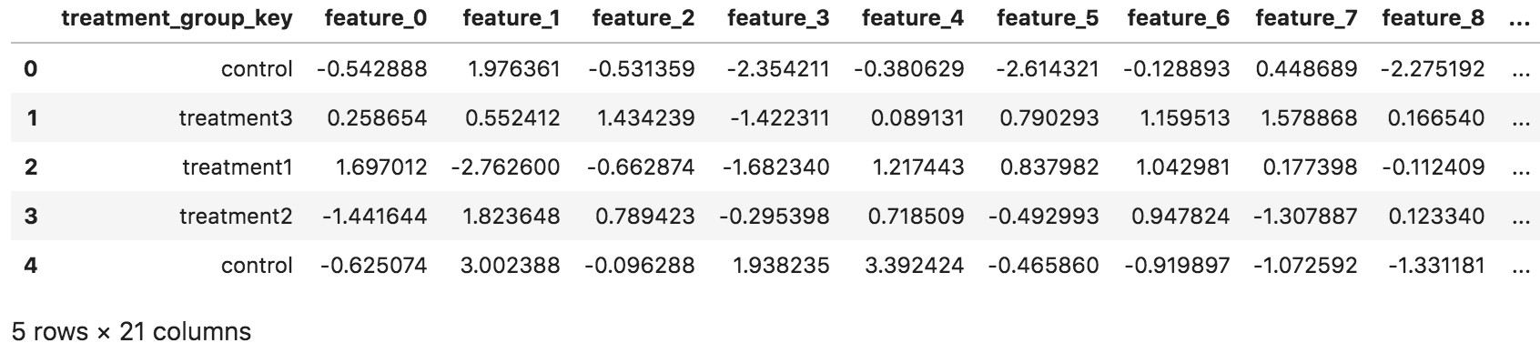Select row index 2

[31, 166]
